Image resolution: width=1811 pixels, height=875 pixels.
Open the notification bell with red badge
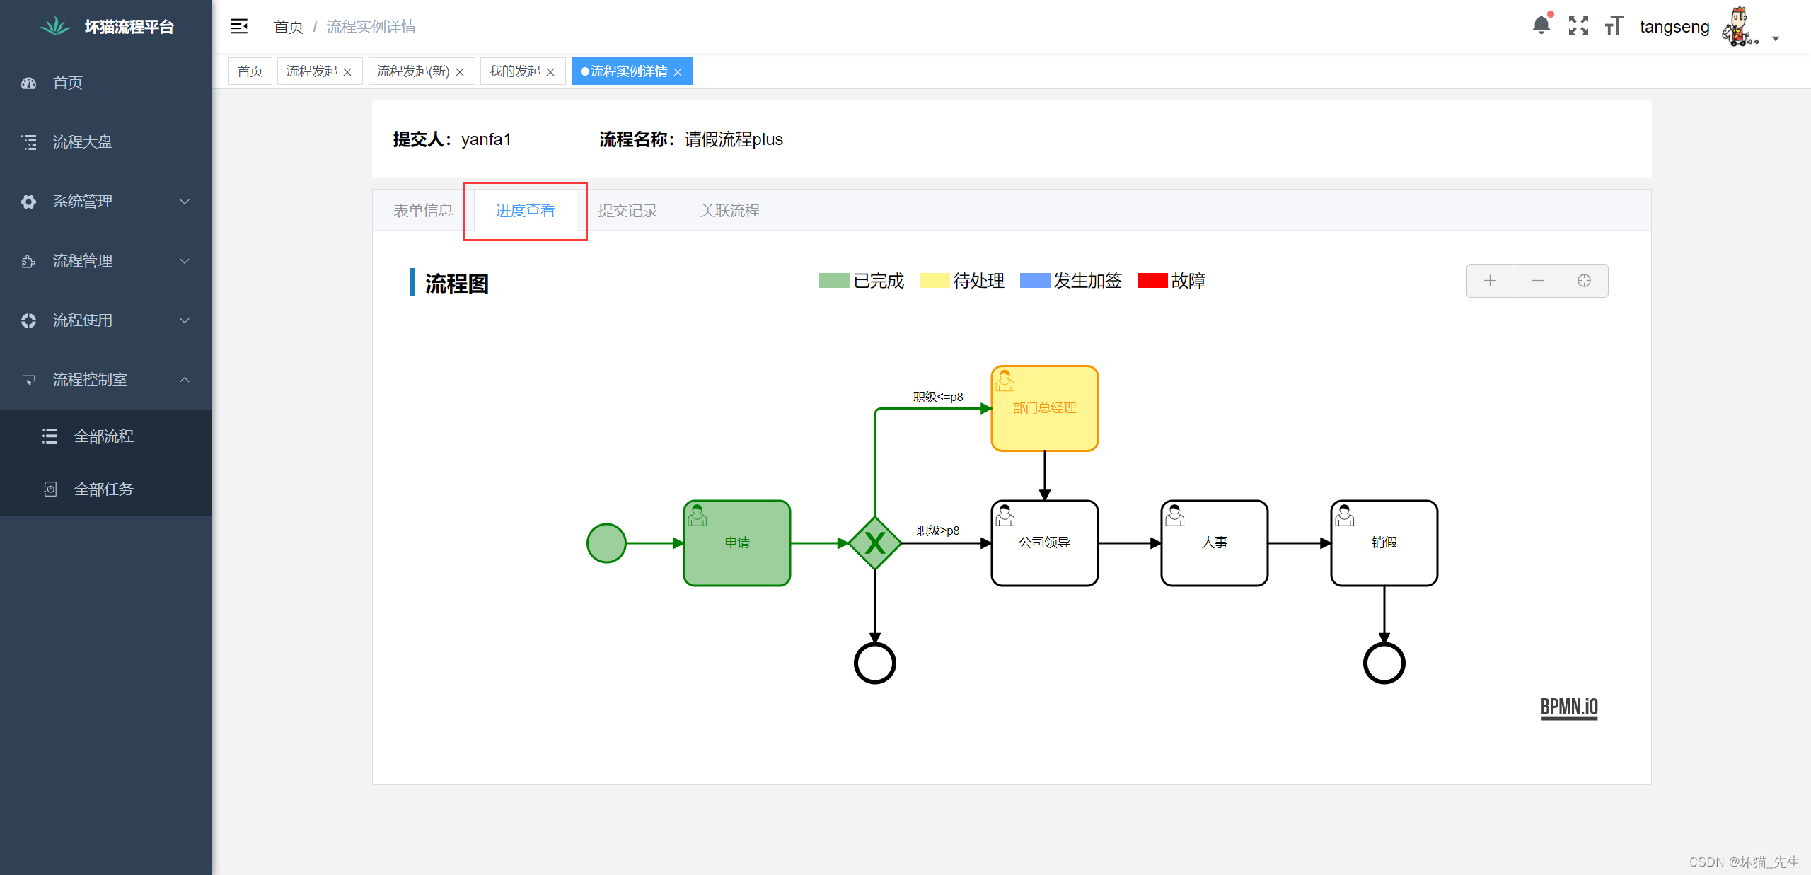pyautogui.click(x=1541, y=25)
